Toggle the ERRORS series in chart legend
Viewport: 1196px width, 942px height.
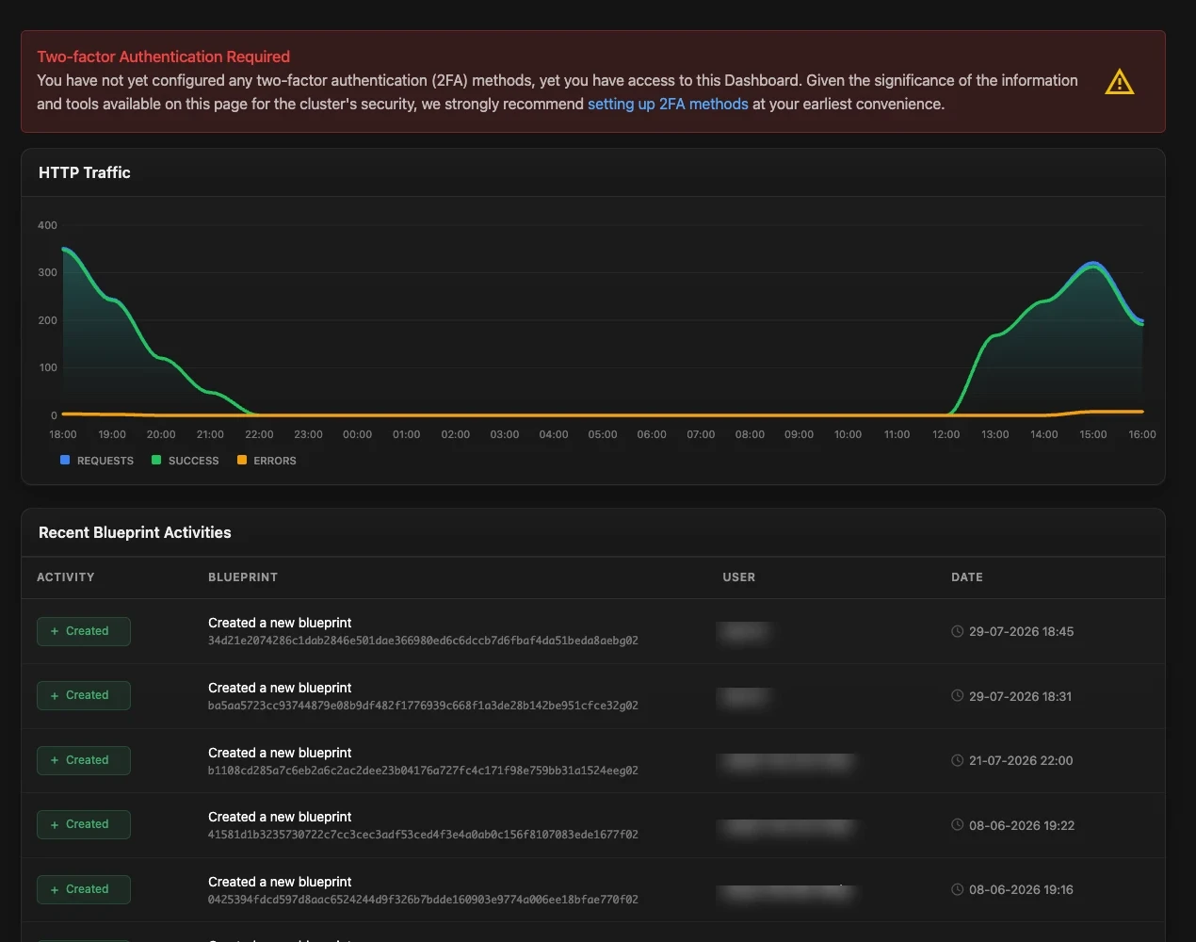click(x=267, y=461)
